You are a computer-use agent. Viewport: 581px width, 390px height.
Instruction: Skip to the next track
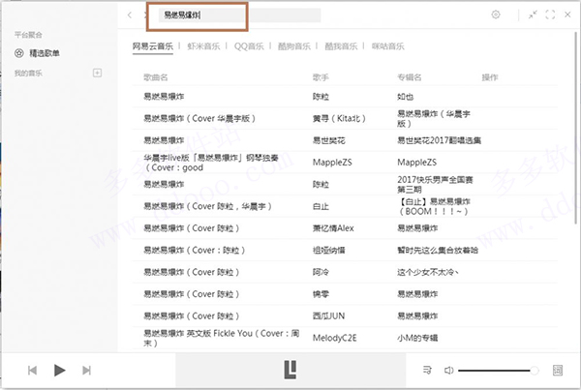point(87,370)
